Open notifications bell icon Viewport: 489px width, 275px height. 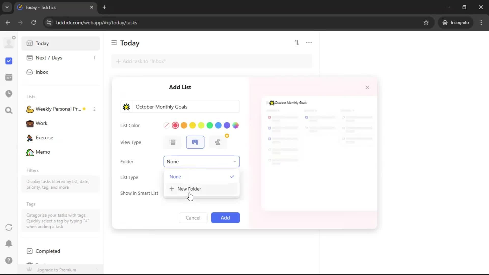click(9, 244)
